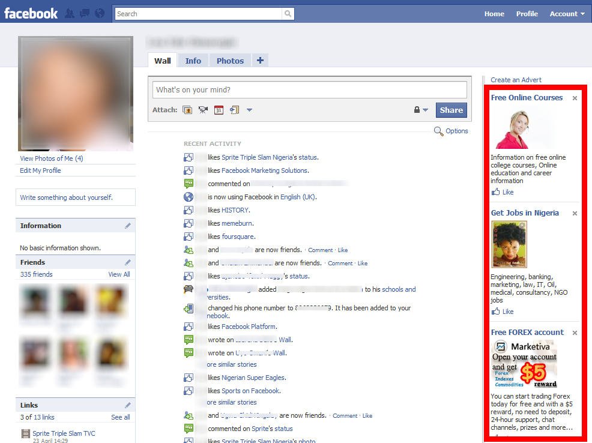The image size is (592, 443).
Task: Click inside the What's on your mind field
Action: tap(310, 89)
